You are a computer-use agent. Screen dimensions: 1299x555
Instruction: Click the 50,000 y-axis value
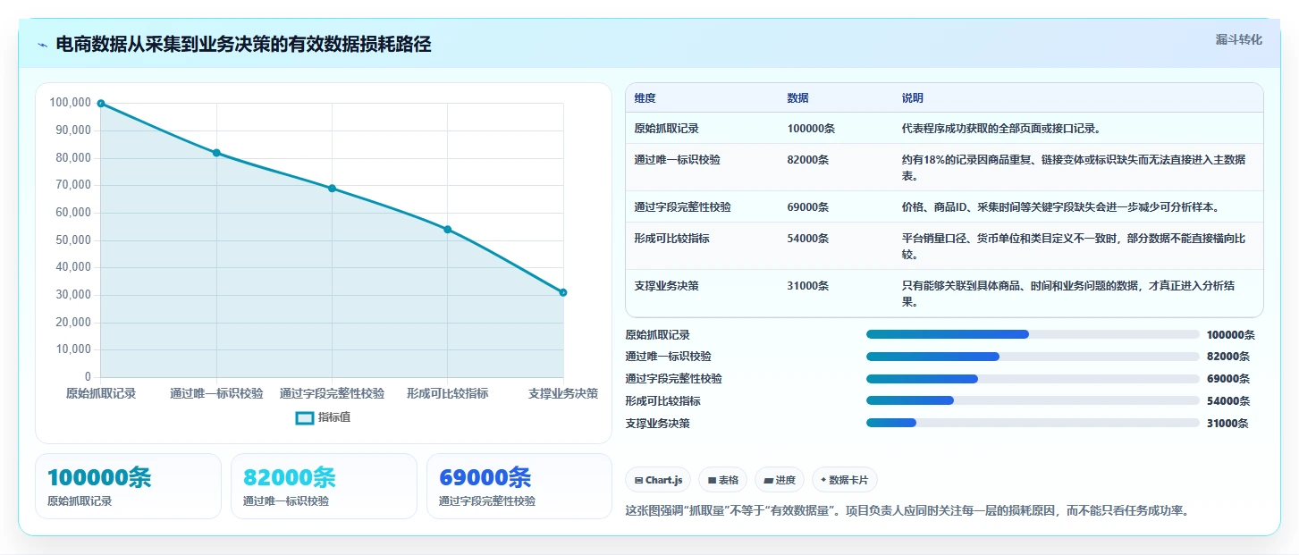73,240
